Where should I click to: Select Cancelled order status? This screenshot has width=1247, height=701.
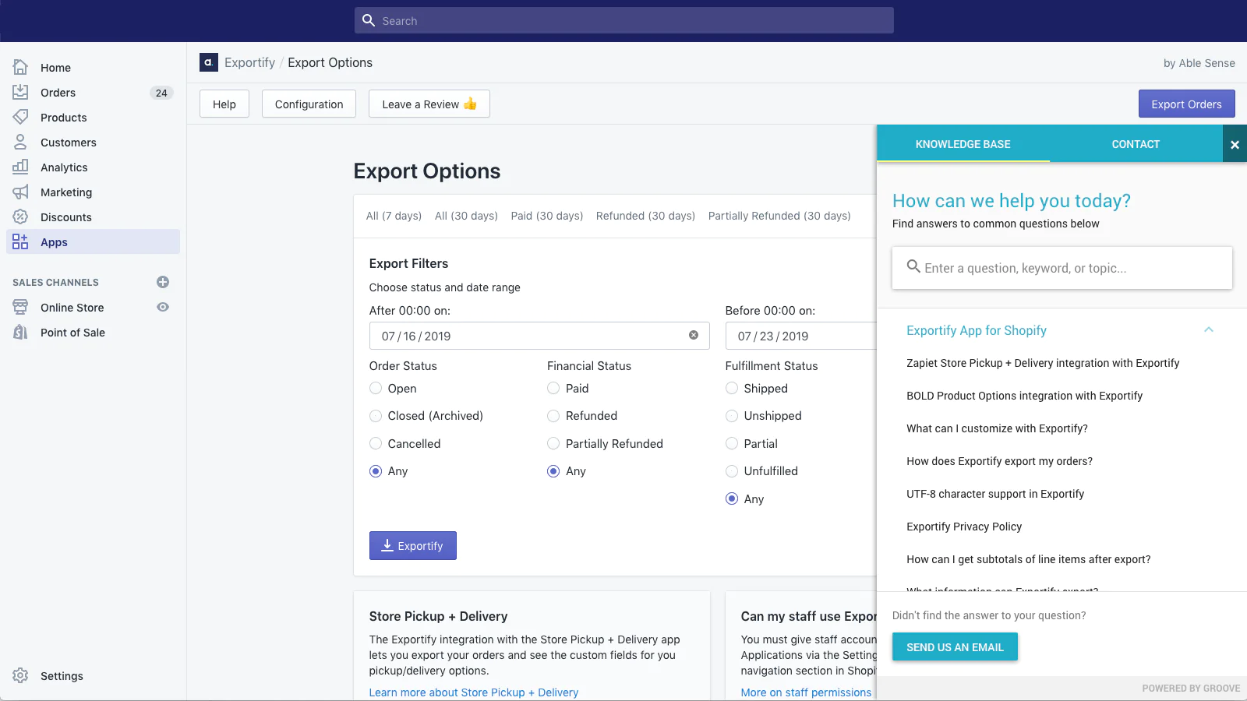tap(376, 443)
